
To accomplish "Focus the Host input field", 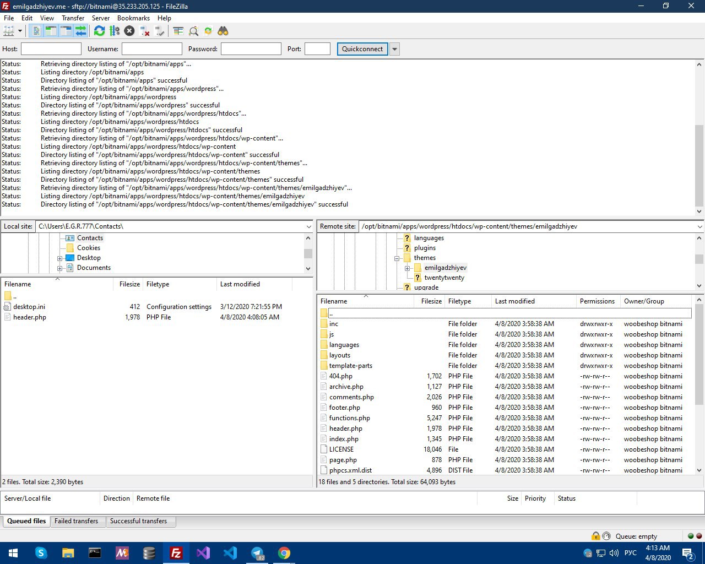I will [x=51, y=49].
